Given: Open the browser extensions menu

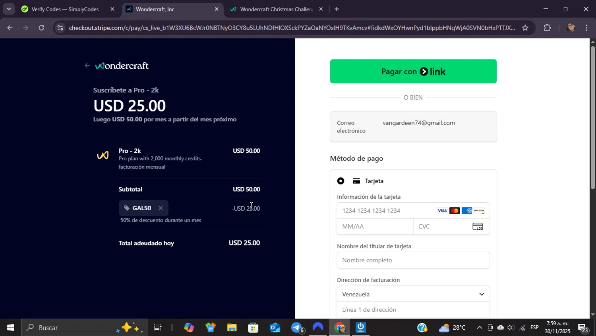Looking at the screenshot, I should [x=548, y=28].
